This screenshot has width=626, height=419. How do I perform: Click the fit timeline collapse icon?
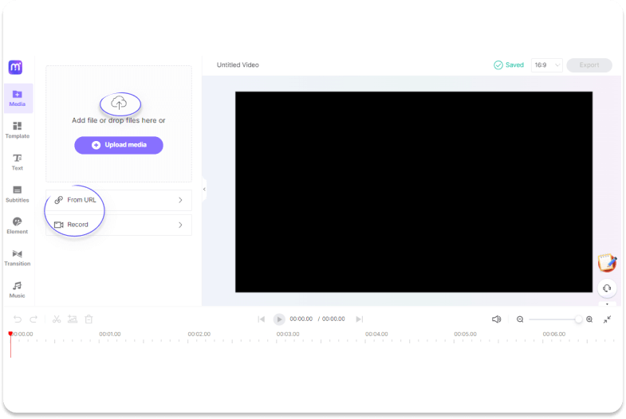[607, 319]
